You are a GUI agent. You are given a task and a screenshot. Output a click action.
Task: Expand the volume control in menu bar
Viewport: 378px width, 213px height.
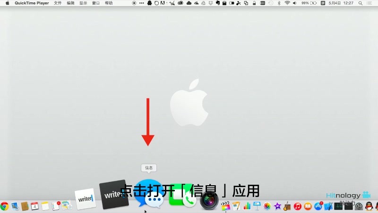point(295,3)
